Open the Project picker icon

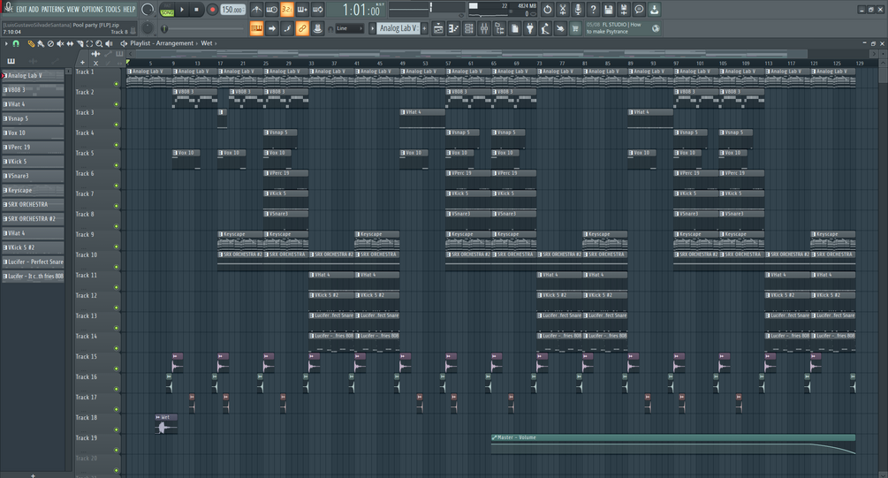[515, 28]
